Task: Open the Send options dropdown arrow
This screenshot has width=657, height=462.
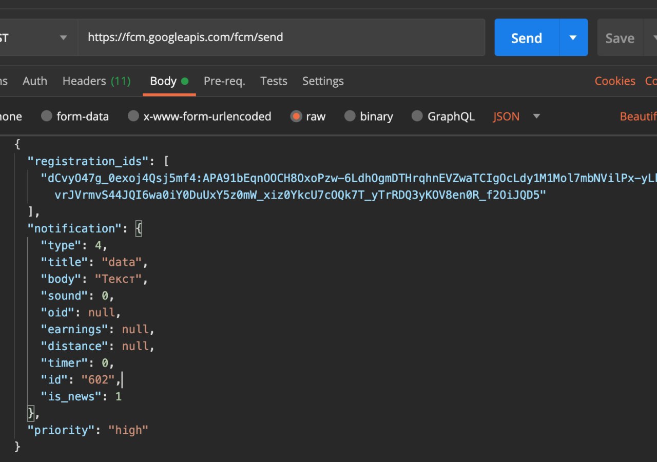Action: coord(573,38)
